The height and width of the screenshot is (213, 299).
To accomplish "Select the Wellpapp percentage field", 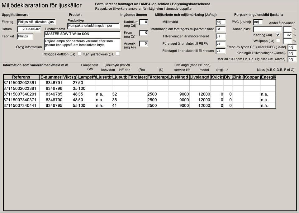I will (287, 41).
